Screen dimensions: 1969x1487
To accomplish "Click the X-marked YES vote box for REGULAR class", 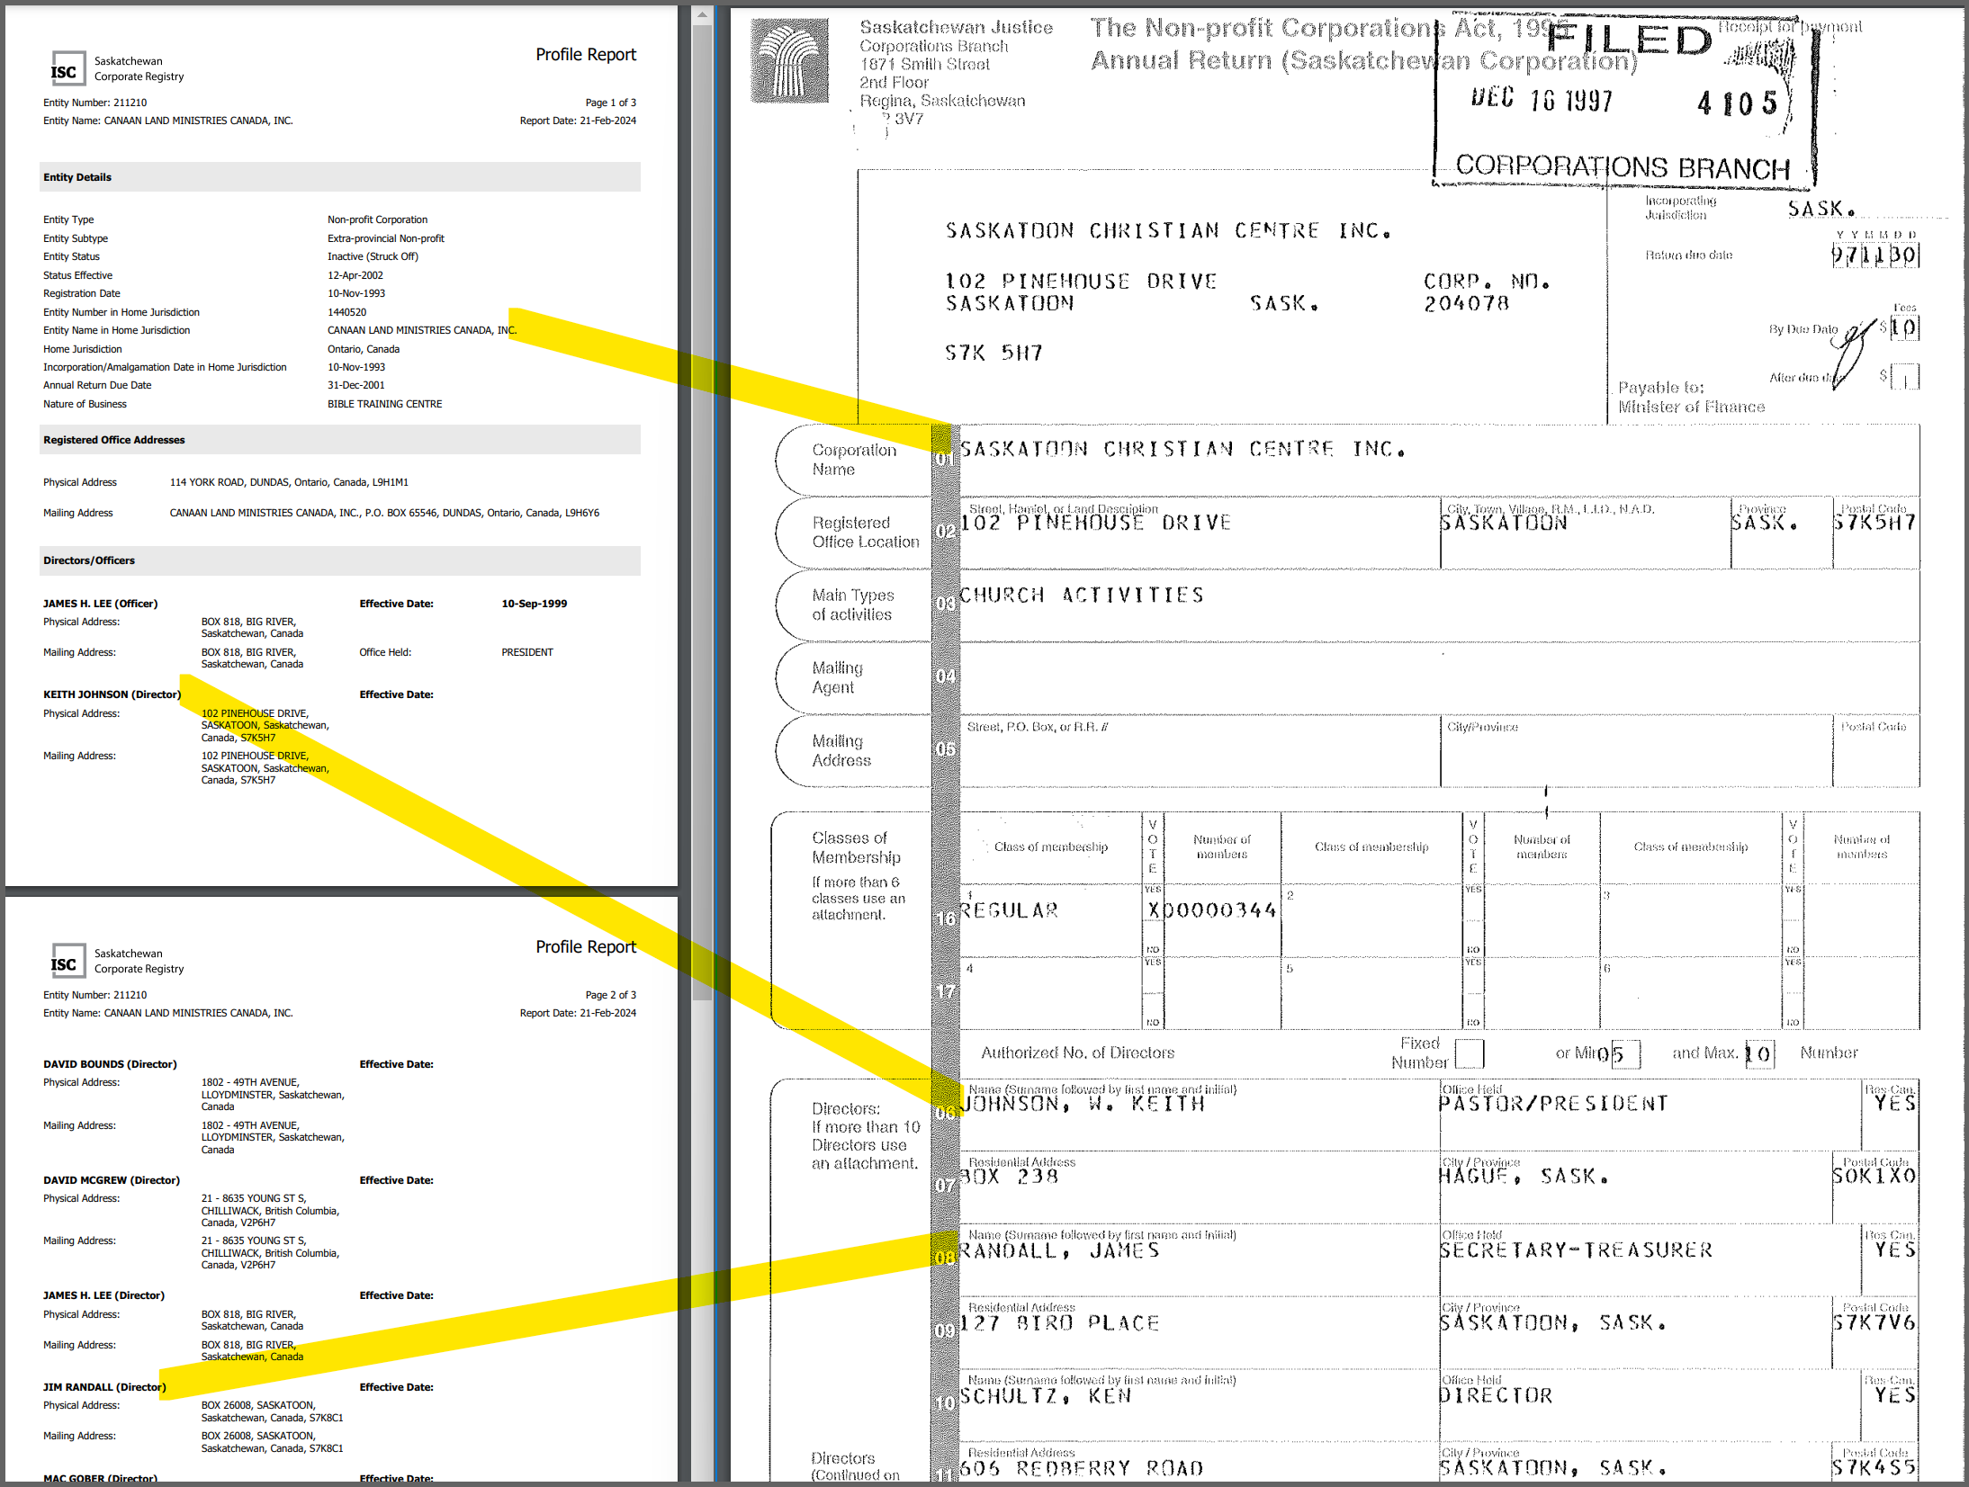I will click(1153, 911).
